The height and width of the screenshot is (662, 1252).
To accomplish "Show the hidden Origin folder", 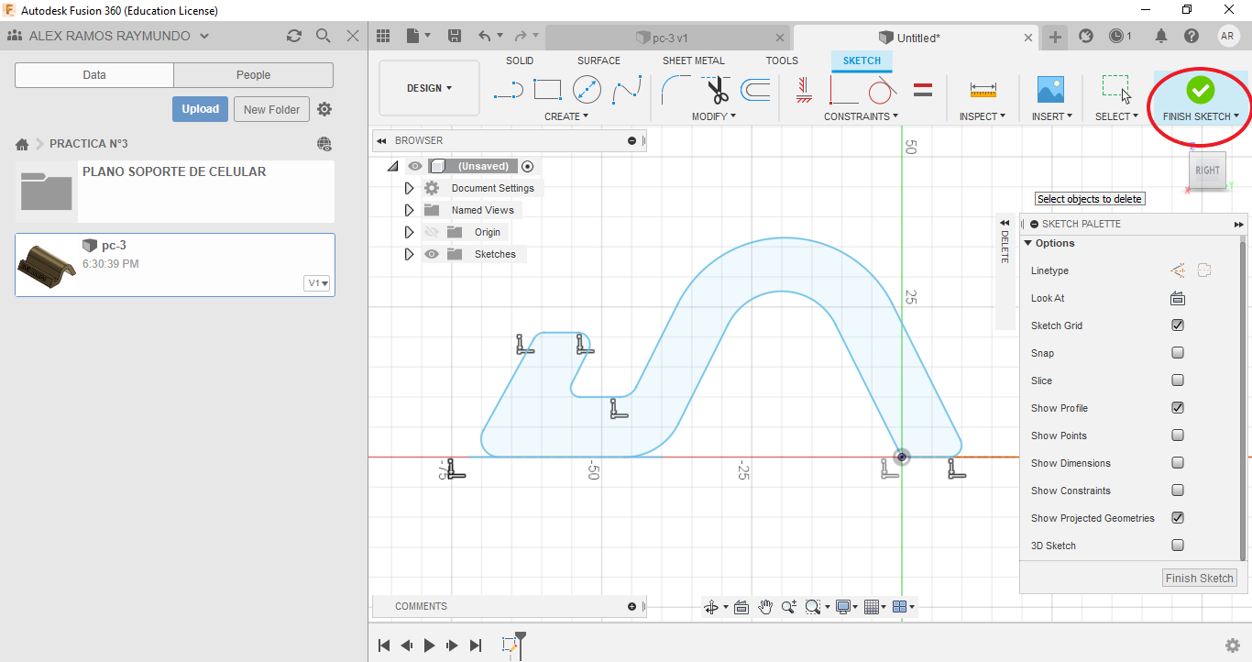I will (x=431, y=232).
